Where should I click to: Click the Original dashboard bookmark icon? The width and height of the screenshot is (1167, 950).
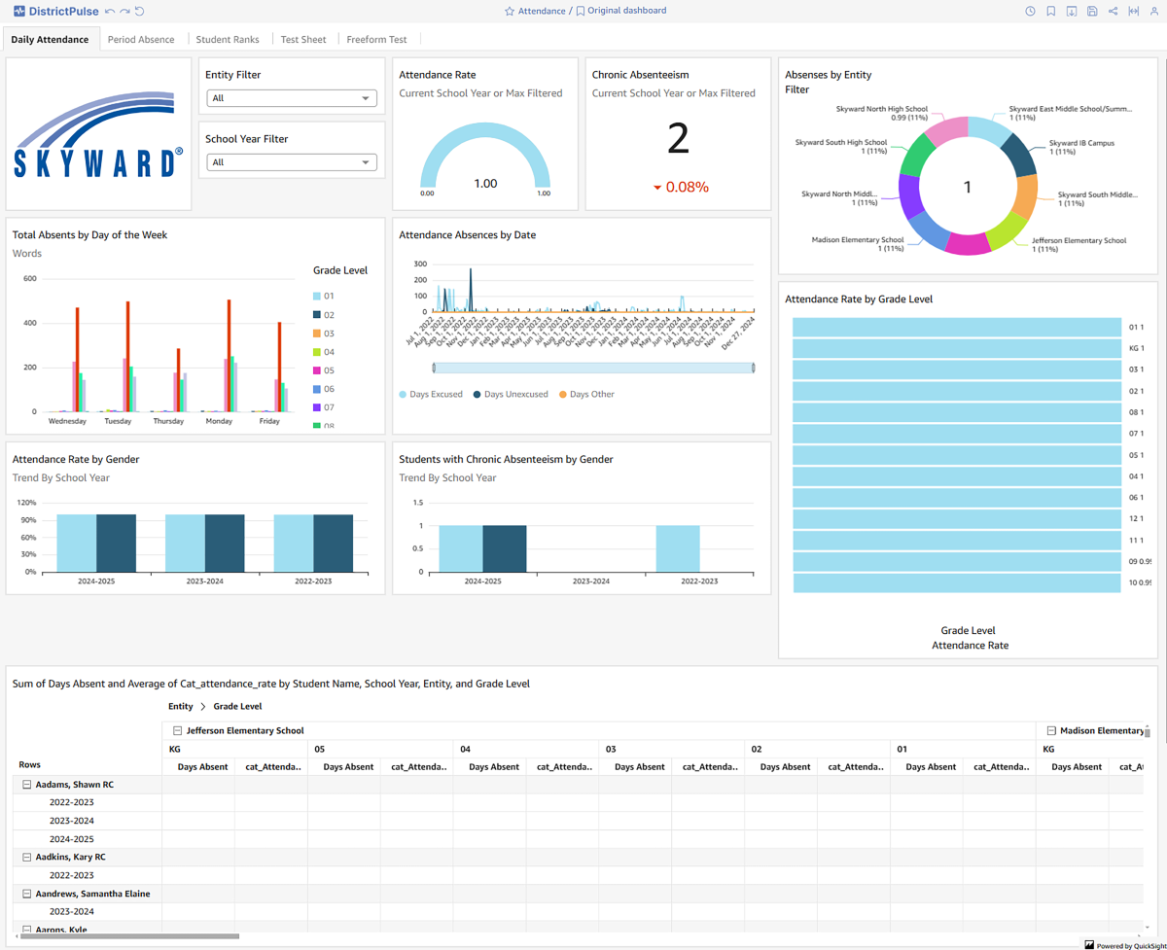pos(581,12)
